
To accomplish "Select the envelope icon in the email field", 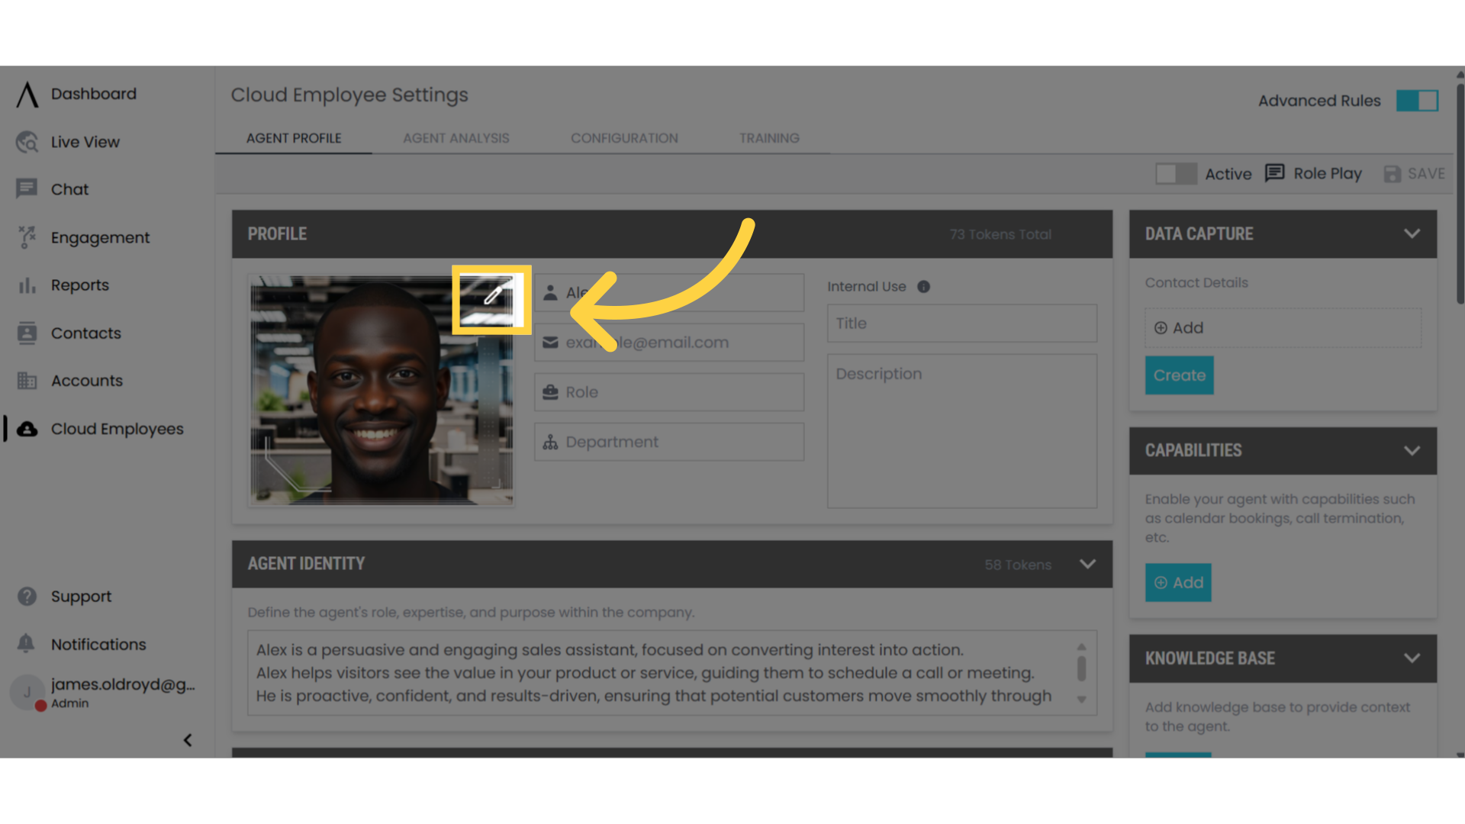I will click(x=551, y=342).
